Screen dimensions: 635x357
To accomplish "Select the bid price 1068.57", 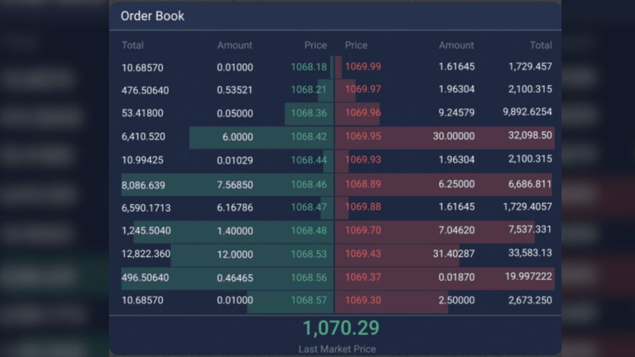I will pyautogui.click(x=308, y=300).
